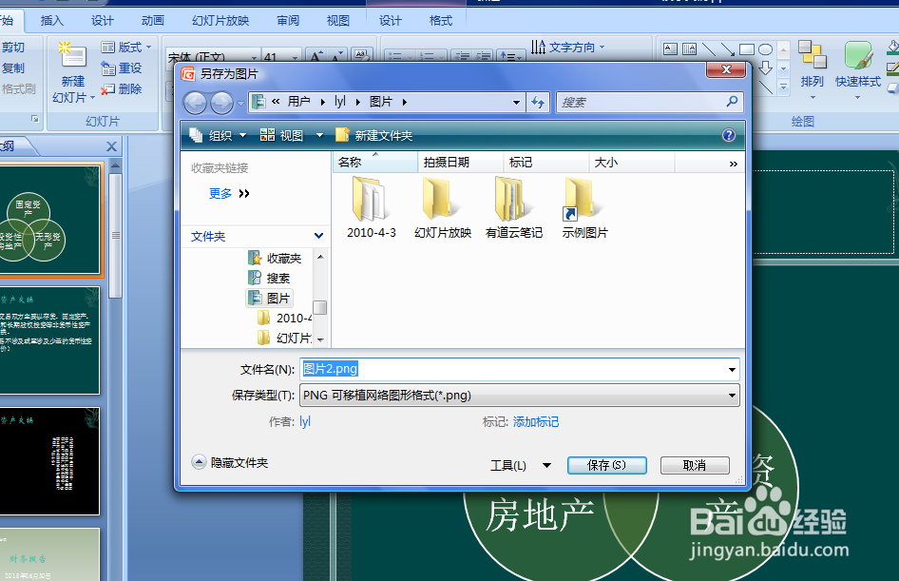
Task: Activate the Format Painter (格式刷) tool
Action: pyautogui.click(x=17, y=86)
